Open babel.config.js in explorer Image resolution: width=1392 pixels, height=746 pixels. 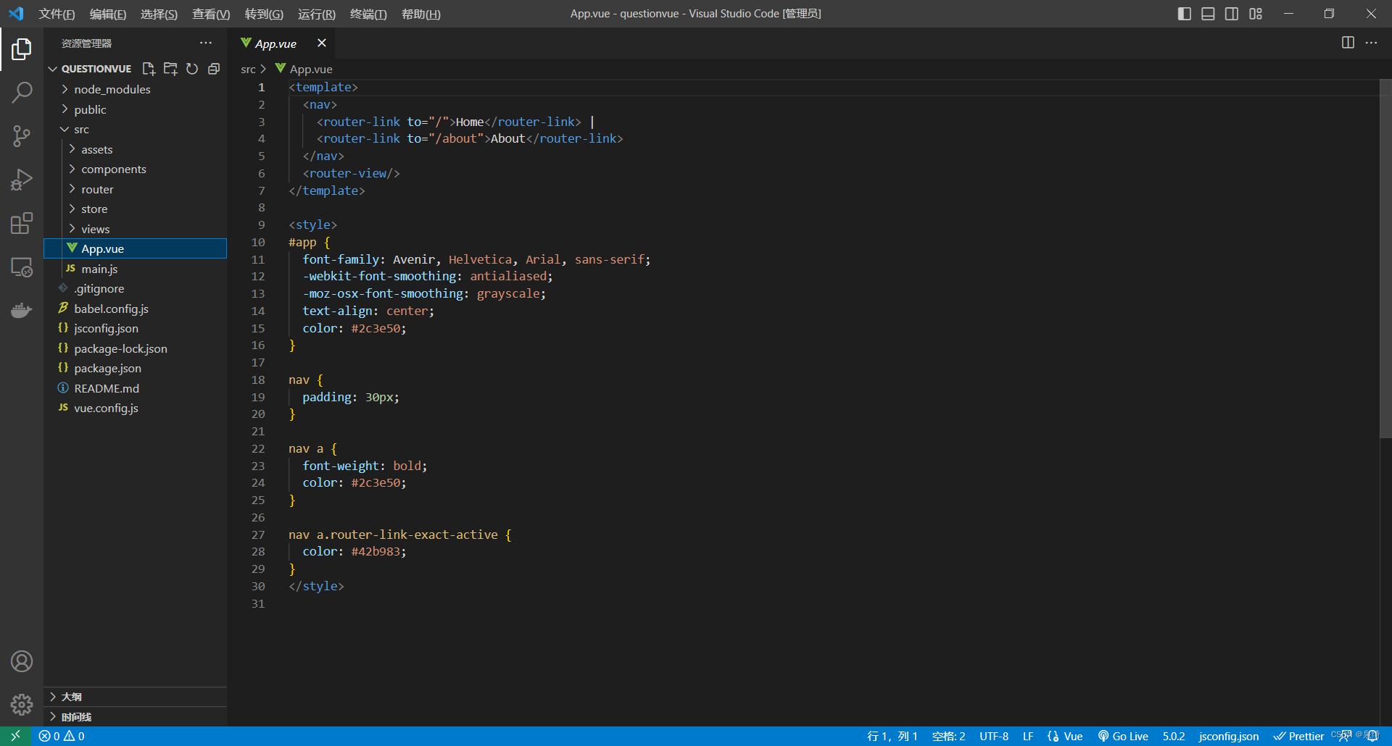pyautogui.click(x=135, y=309)
